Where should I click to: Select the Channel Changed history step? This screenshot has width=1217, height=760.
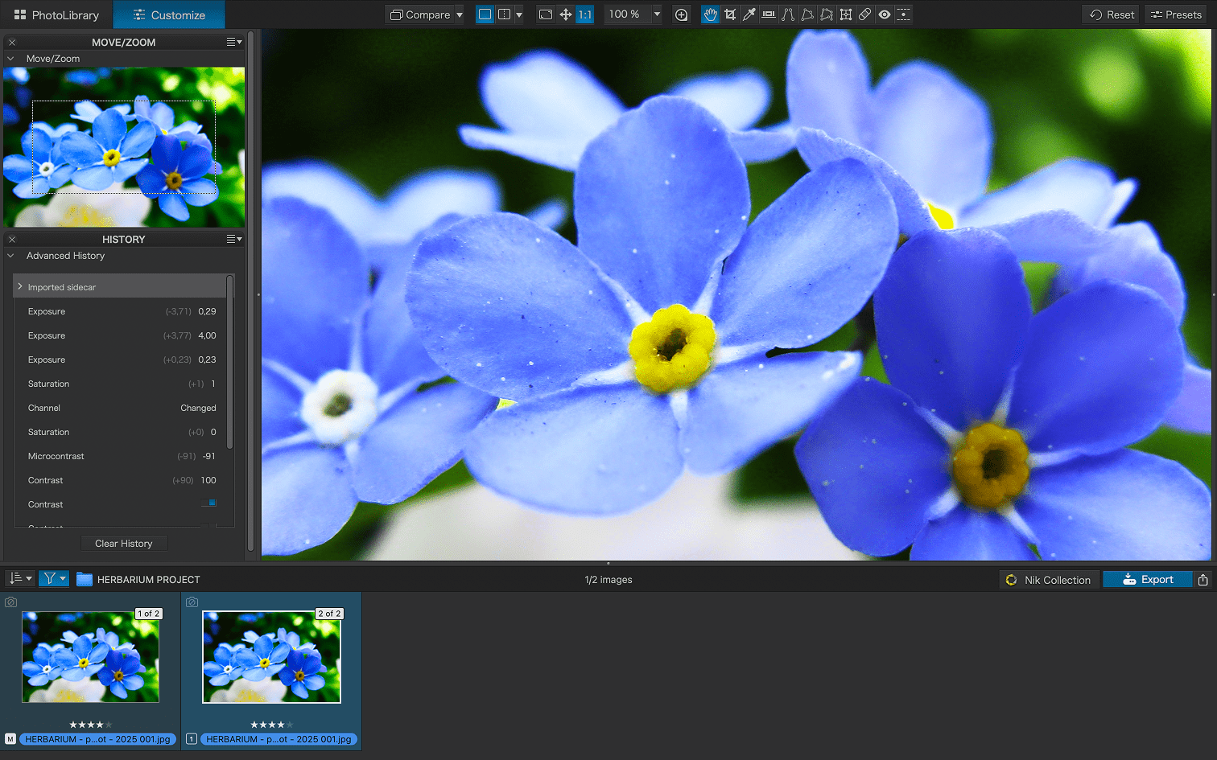pos(121,408)
